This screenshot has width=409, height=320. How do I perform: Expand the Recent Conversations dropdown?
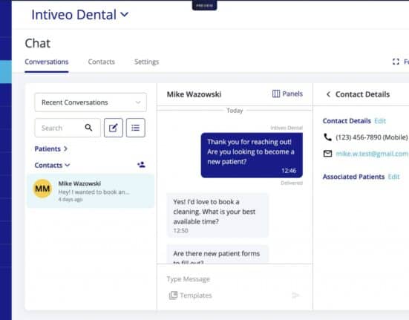click(x=91, y=102)
